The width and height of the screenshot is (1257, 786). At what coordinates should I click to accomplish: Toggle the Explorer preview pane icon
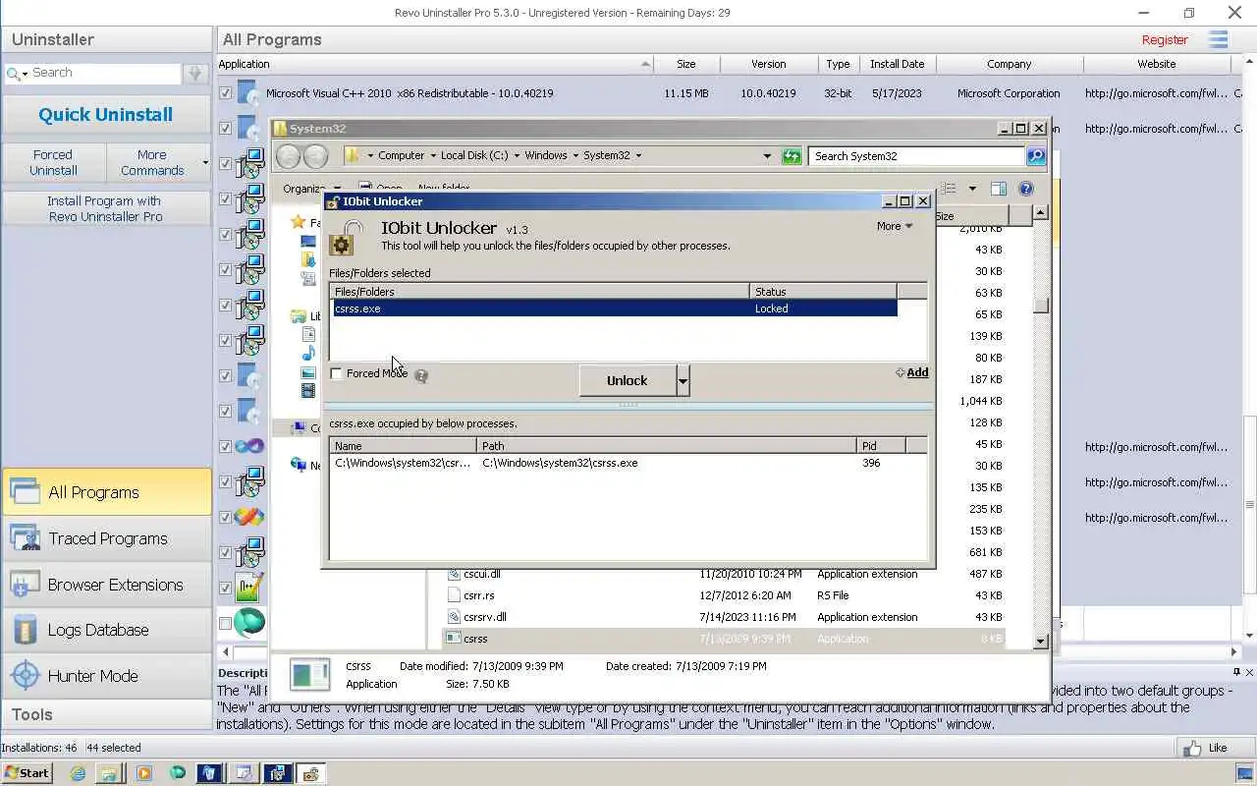pyautogui.click(x=999, y=189)
